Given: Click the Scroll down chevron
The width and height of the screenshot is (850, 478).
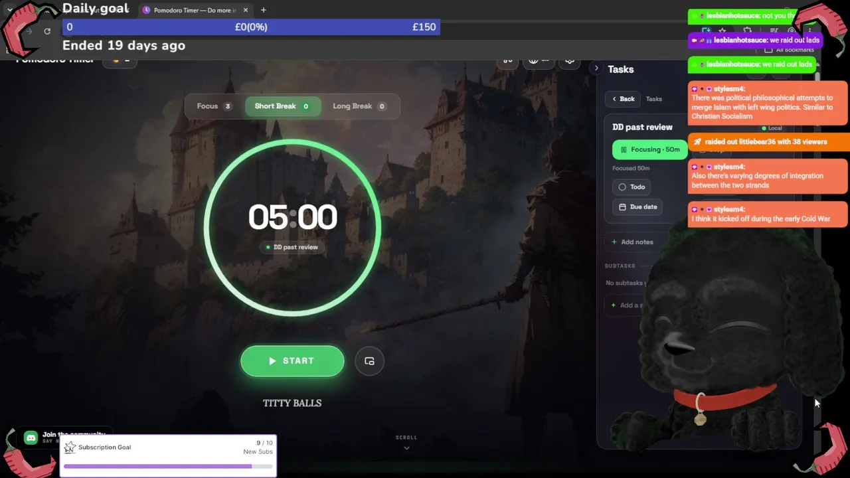Looking at the screenshot, I should tap(406, 447).
